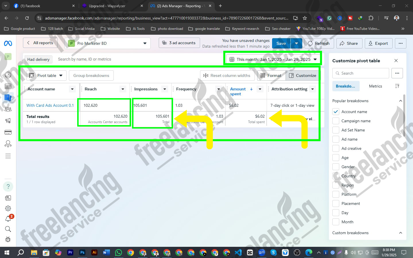Reload the page with the browser reload icon
This screenshot has width=413, height=258.
(x=27, y=18)
